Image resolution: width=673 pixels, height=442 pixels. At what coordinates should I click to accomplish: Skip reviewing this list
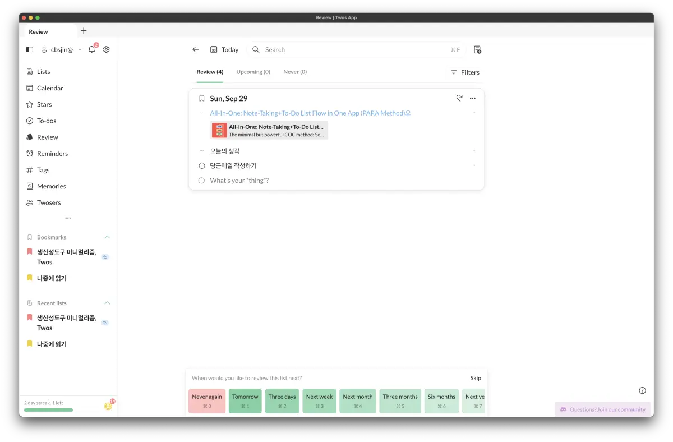tap(476, 378)
